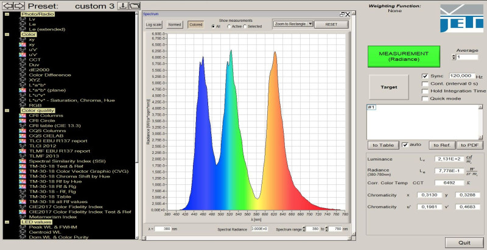Image resolution: width=487 pixels, height=250 pixels.
Task: Click the Target button
Action: pyautogui.click(x=389, y=87)
